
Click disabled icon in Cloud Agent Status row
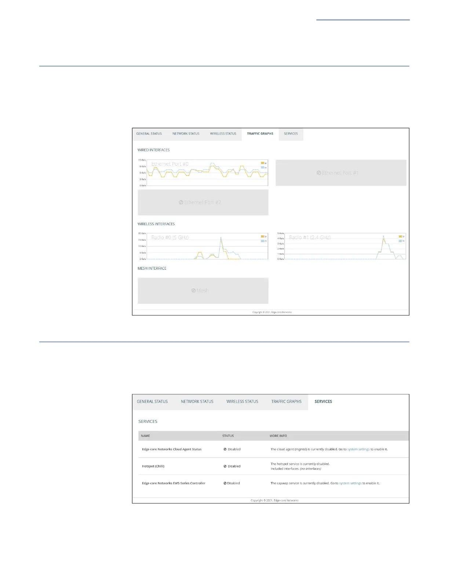225,449
